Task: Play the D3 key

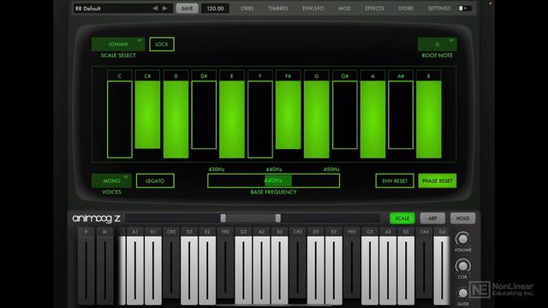Action: (316, 269)
